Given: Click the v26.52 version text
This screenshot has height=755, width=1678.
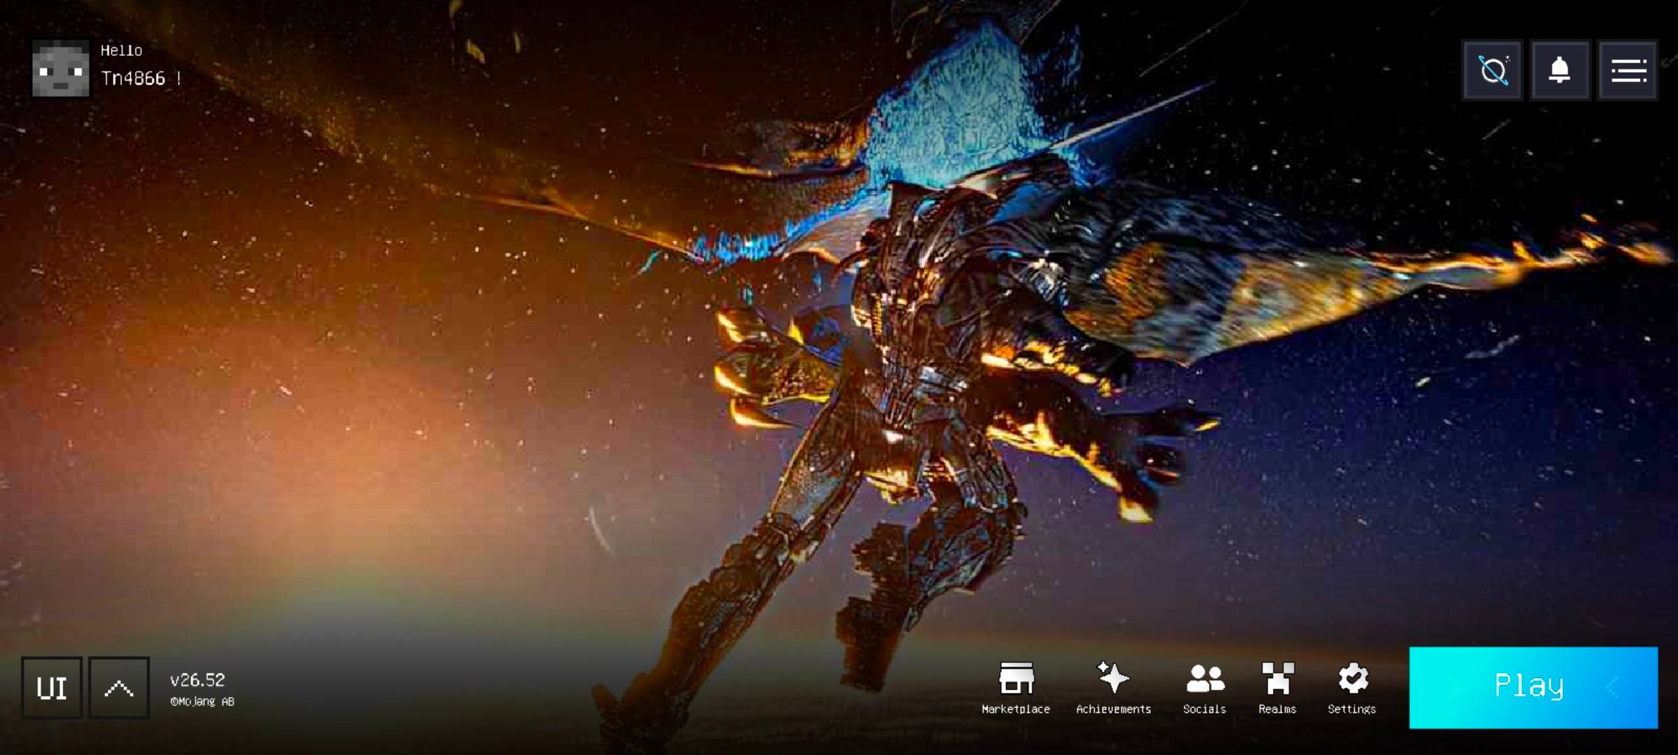Looking at the screenshot, I should click(198, 680).
